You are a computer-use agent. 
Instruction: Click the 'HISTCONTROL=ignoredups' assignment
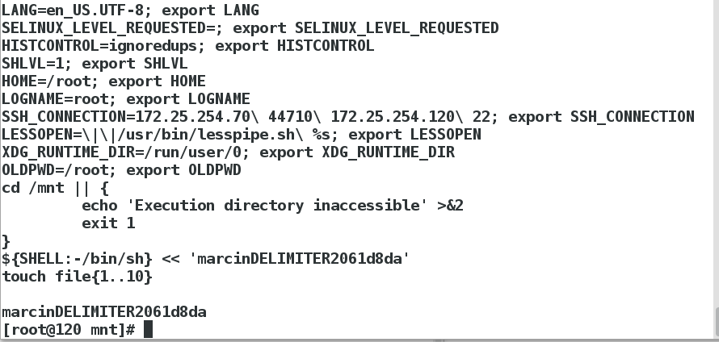pos(104,45)
